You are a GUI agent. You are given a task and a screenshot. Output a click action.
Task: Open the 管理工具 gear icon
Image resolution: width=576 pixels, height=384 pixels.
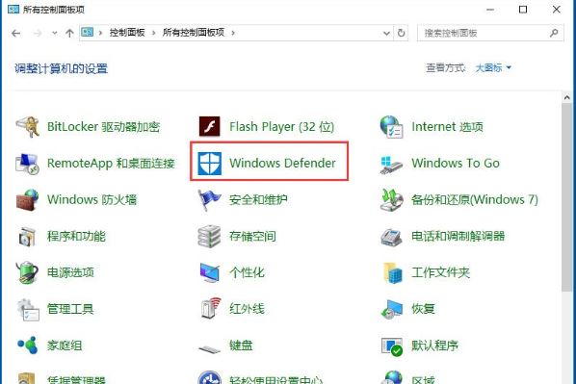(28, 310)
